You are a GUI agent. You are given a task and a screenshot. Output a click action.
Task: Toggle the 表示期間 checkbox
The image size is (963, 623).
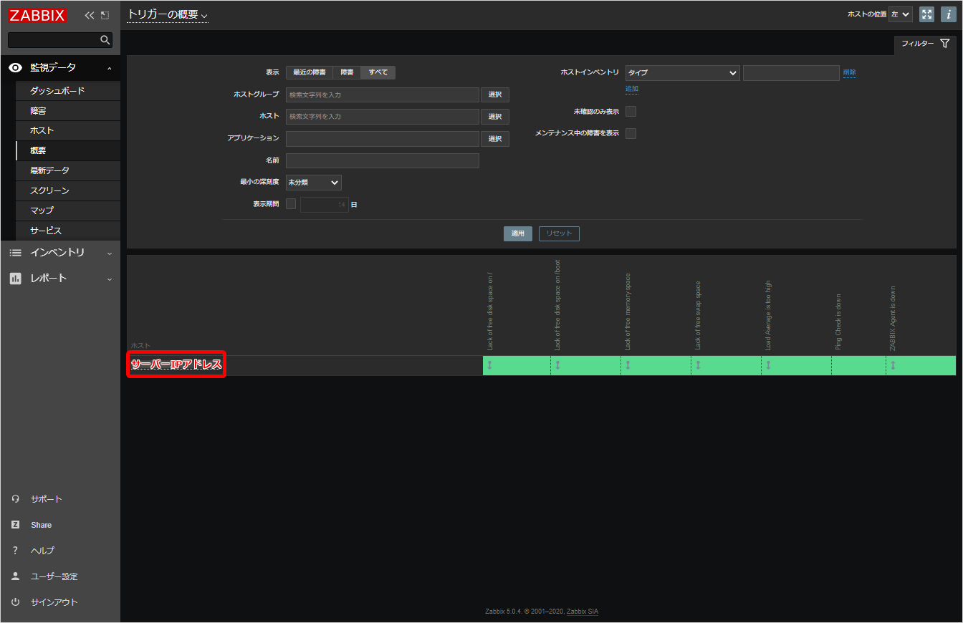pyautogui.click(x=291, y=203)
